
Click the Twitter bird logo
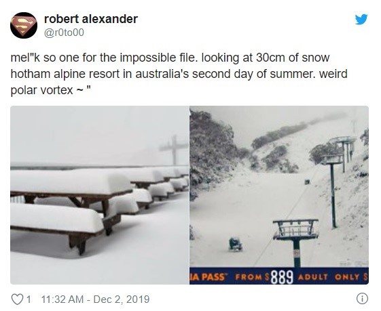(x=361, y=20)
